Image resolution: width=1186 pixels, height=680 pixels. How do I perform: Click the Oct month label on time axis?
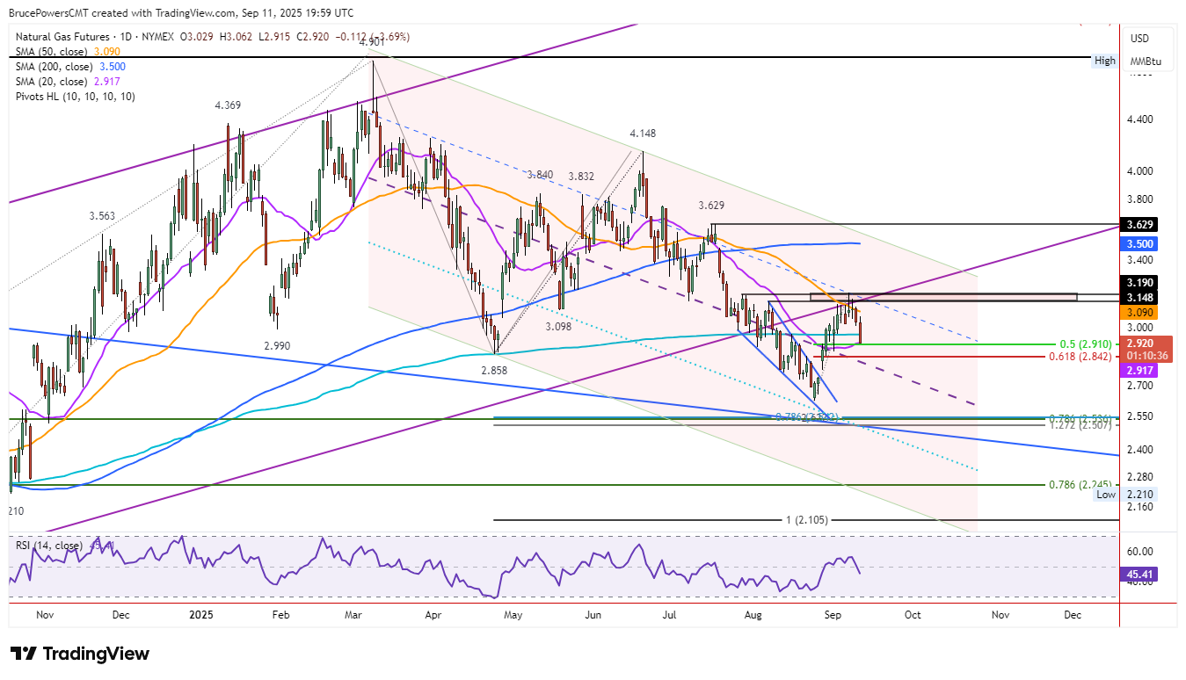pyautogui.click(x=913, y=615)
